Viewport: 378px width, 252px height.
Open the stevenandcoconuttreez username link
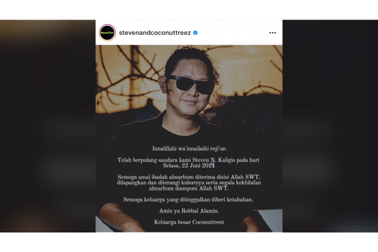(x=155, y=33)
